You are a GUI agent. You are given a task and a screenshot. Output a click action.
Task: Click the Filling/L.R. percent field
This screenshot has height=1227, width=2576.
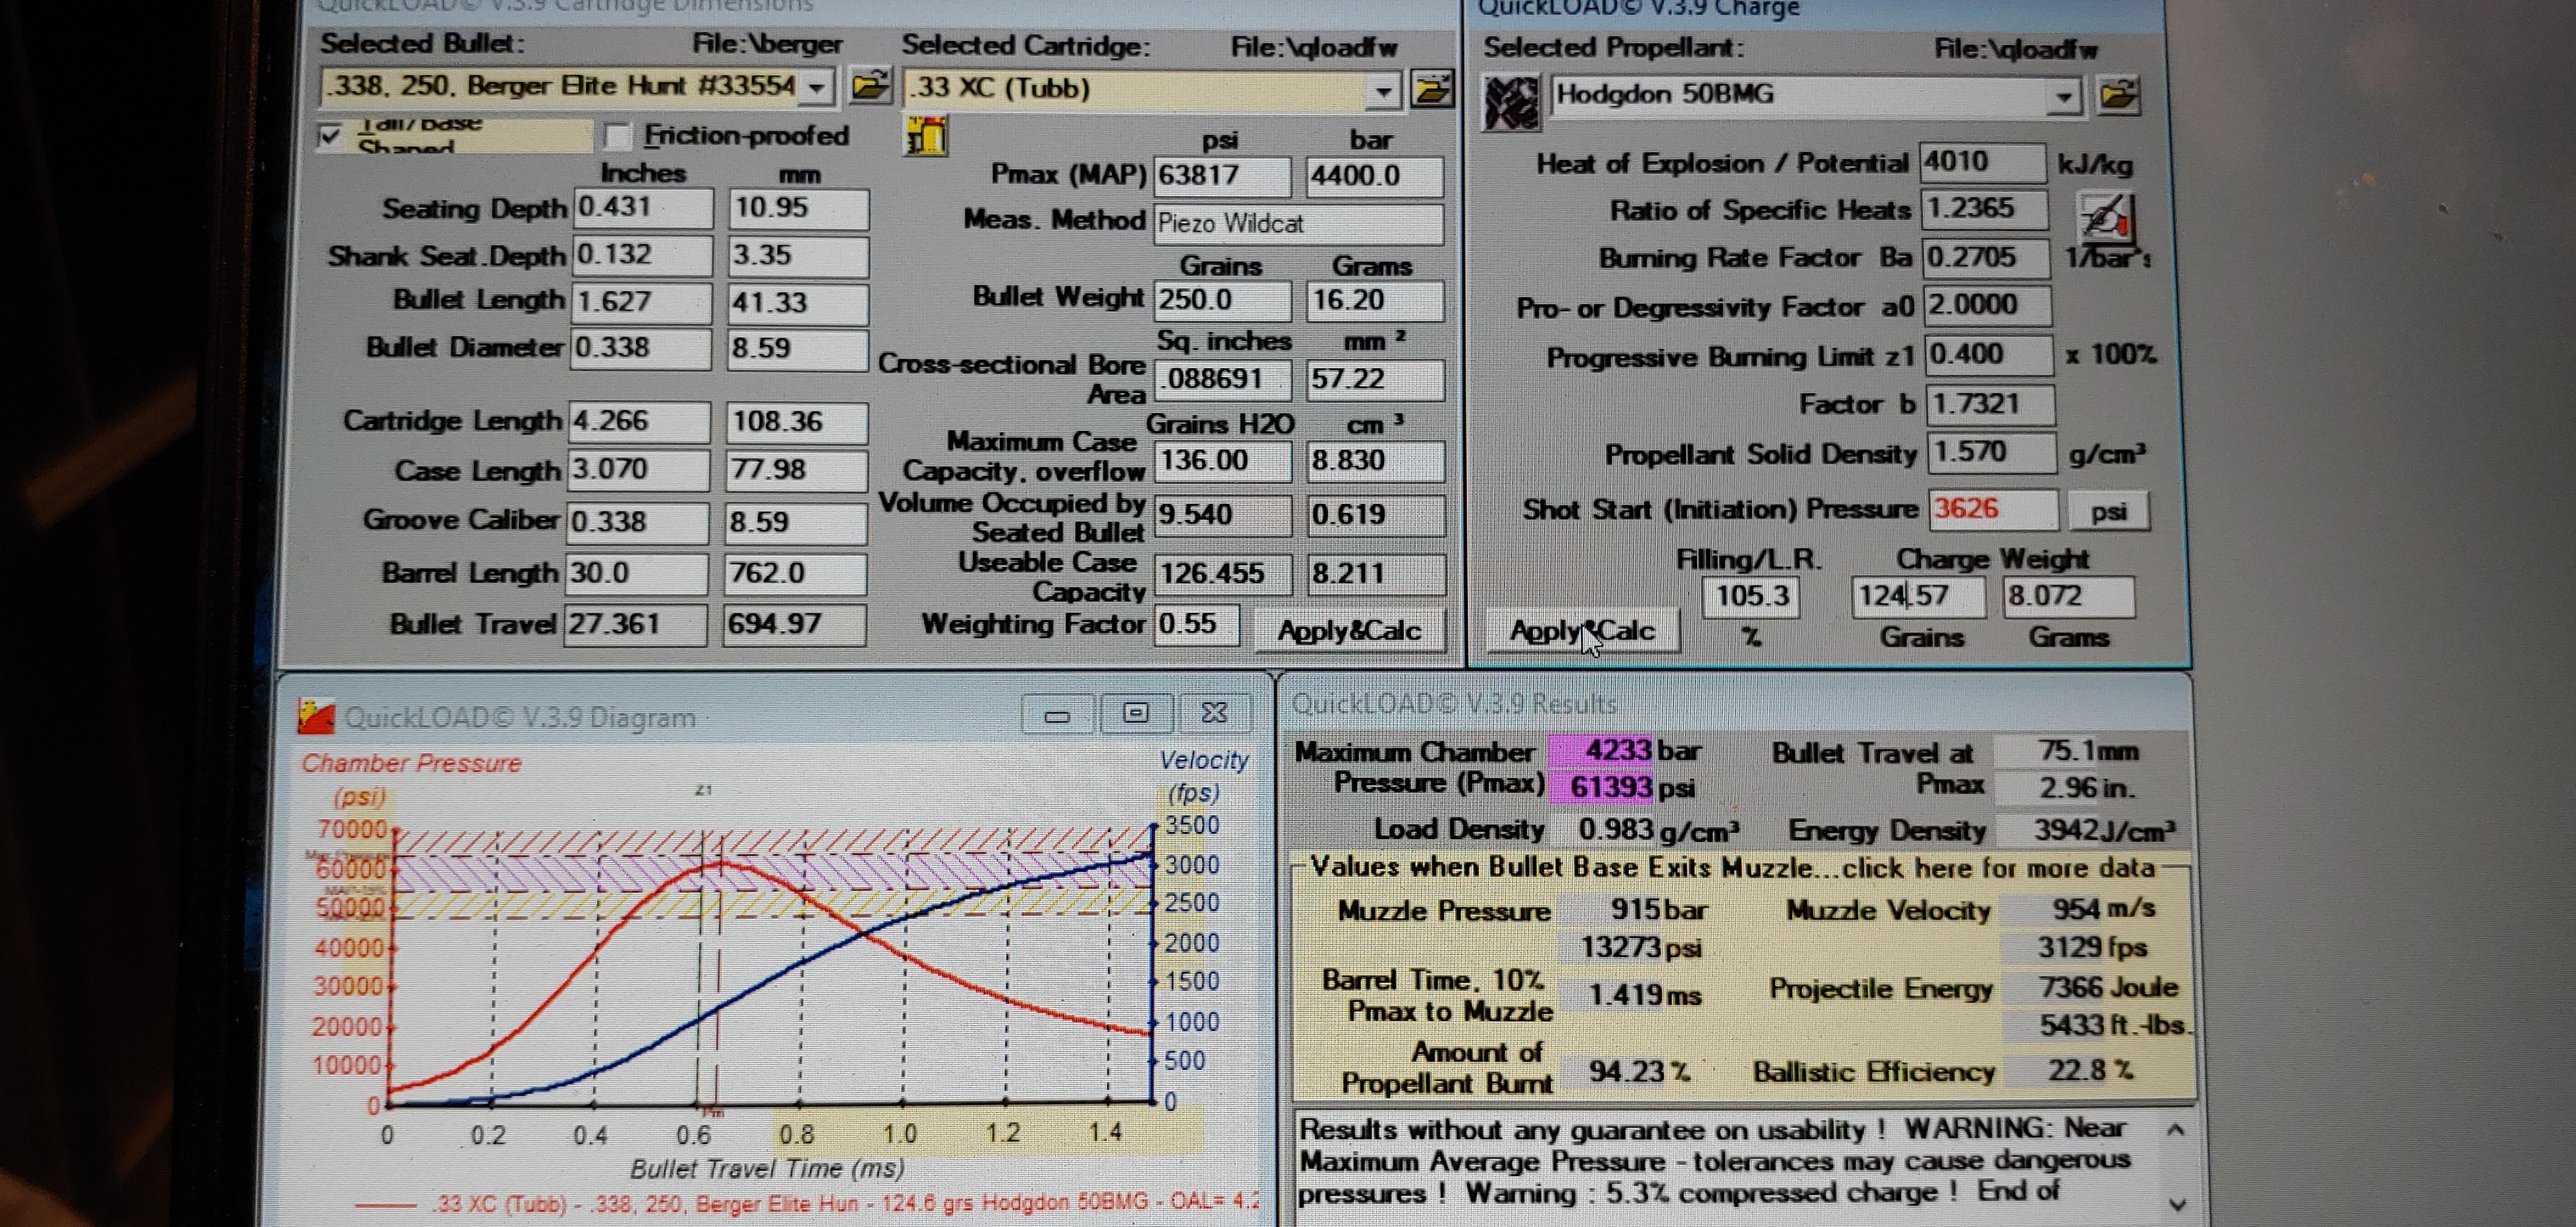coord(1751,597)
